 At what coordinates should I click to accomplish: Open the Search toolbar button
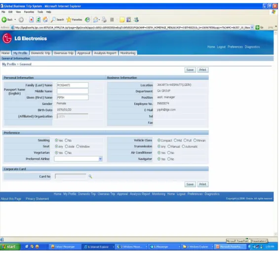[57, 20]
